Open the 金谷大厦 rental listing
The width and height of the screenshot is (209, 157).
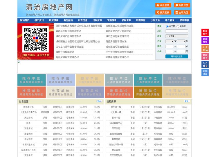tap(116, 150)
